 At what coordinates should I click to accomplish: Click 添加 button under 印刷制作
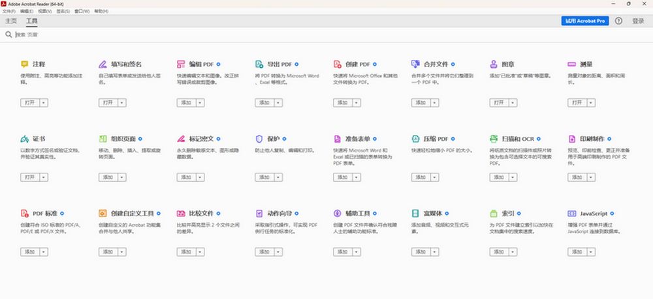coord(577,177)
